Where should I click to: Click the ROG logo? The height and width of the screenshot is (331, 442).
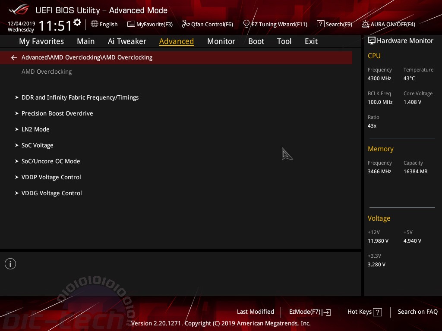(x=19, y=10)
